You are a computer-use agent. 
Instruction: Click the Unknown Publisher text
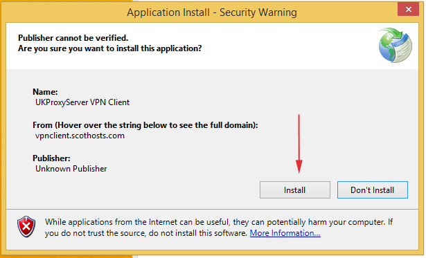[x=71, y=169]
